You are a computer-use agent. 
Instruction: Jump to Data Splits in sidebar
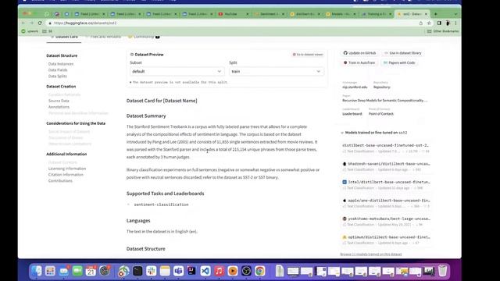pos(58,76)
